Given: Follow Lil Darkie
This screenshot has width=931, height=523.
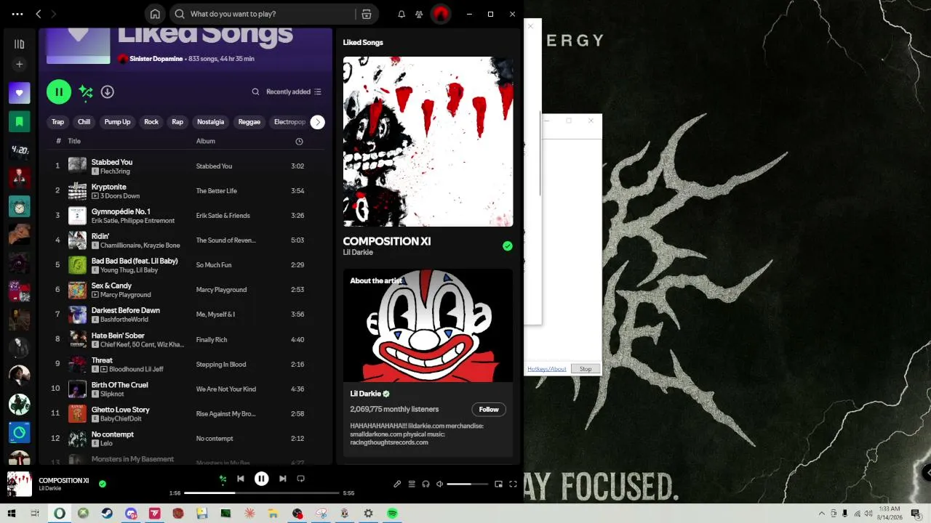Looking at the screenshot, I should coord(489,410).
